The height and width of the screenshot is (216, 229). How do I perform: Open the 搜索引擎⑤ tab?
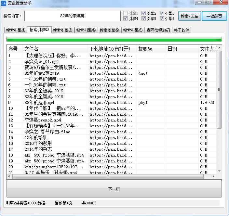tap(109, 30)
